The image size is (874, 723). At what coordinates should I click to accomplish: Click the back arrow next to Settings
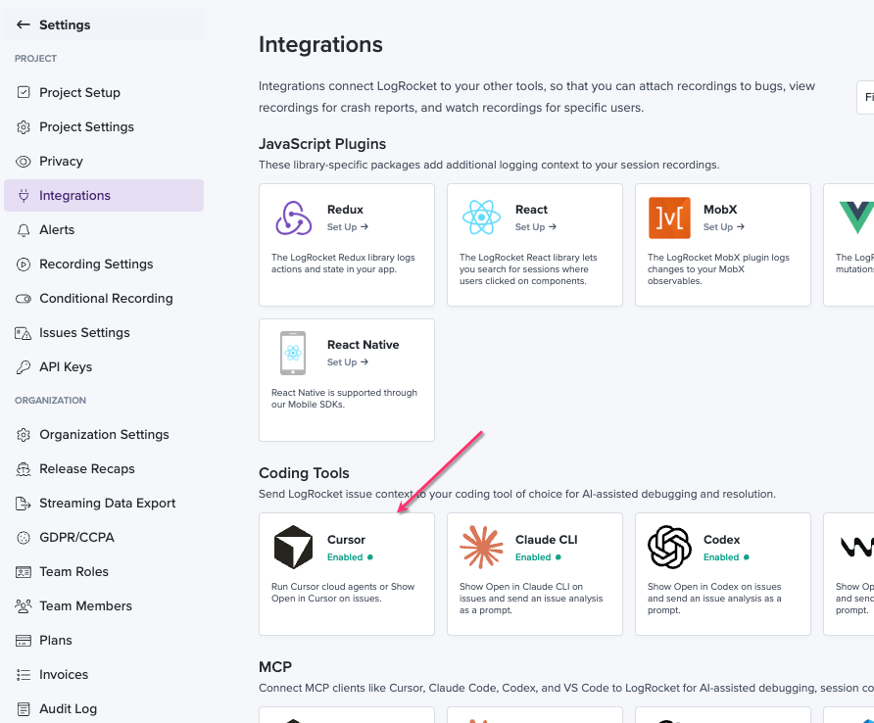point(23,24)
